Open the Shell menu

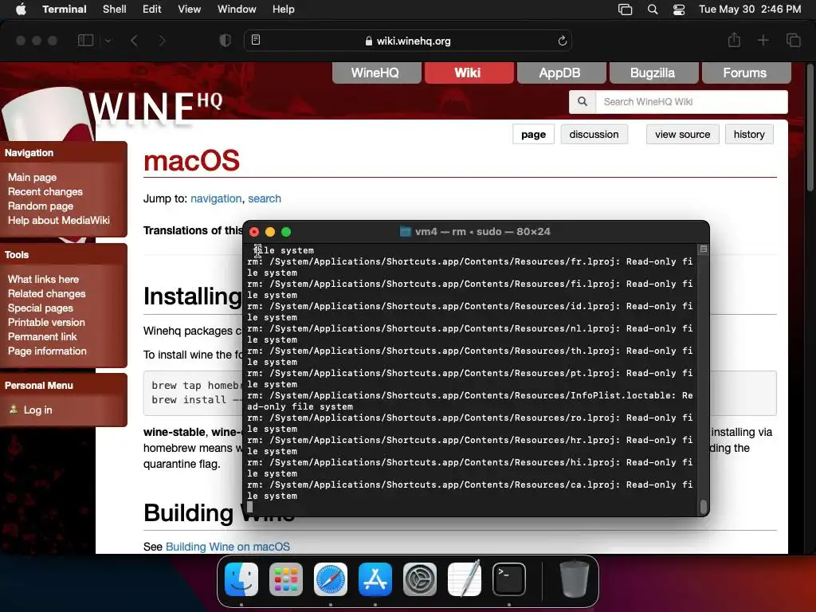pos(115,10)
